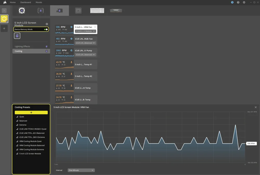Open 5 inch LCD Screen Module settings gear
This screenshot has height=175, width=260.
click(x=47, y=24)
